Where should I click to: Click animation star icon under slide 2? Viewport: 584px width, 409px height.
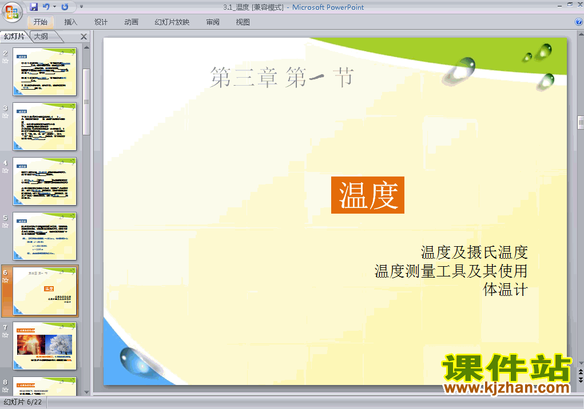[x=5, y=61]
